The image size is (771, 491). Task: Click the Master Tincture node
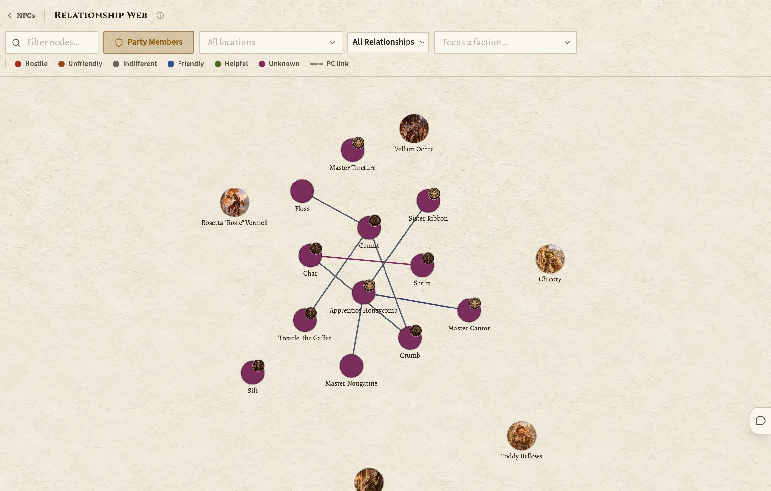click(353, 150)
